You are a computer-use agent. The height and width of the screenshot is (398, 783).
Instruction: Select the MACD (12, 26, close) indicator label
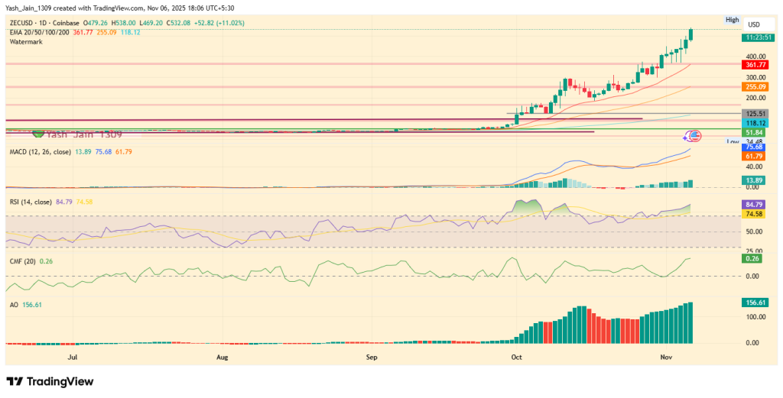tap(40, 153)
